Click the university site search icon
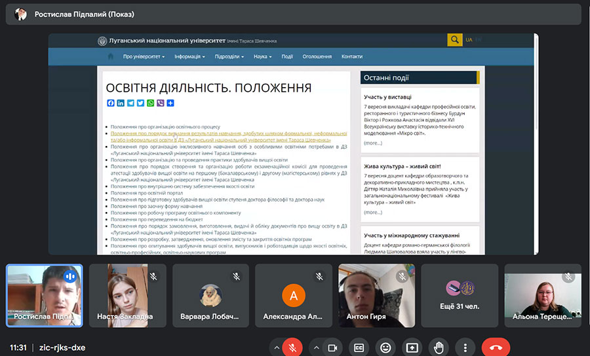 pyautogui.click(x=454, y=40)
